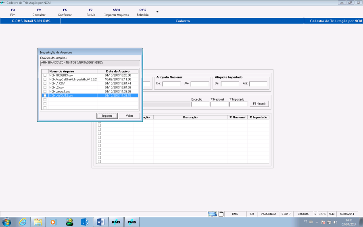Click the % Nacional input field
This screenshot has width=363, height=227.
pyautogui.click(x=219, y=104)
